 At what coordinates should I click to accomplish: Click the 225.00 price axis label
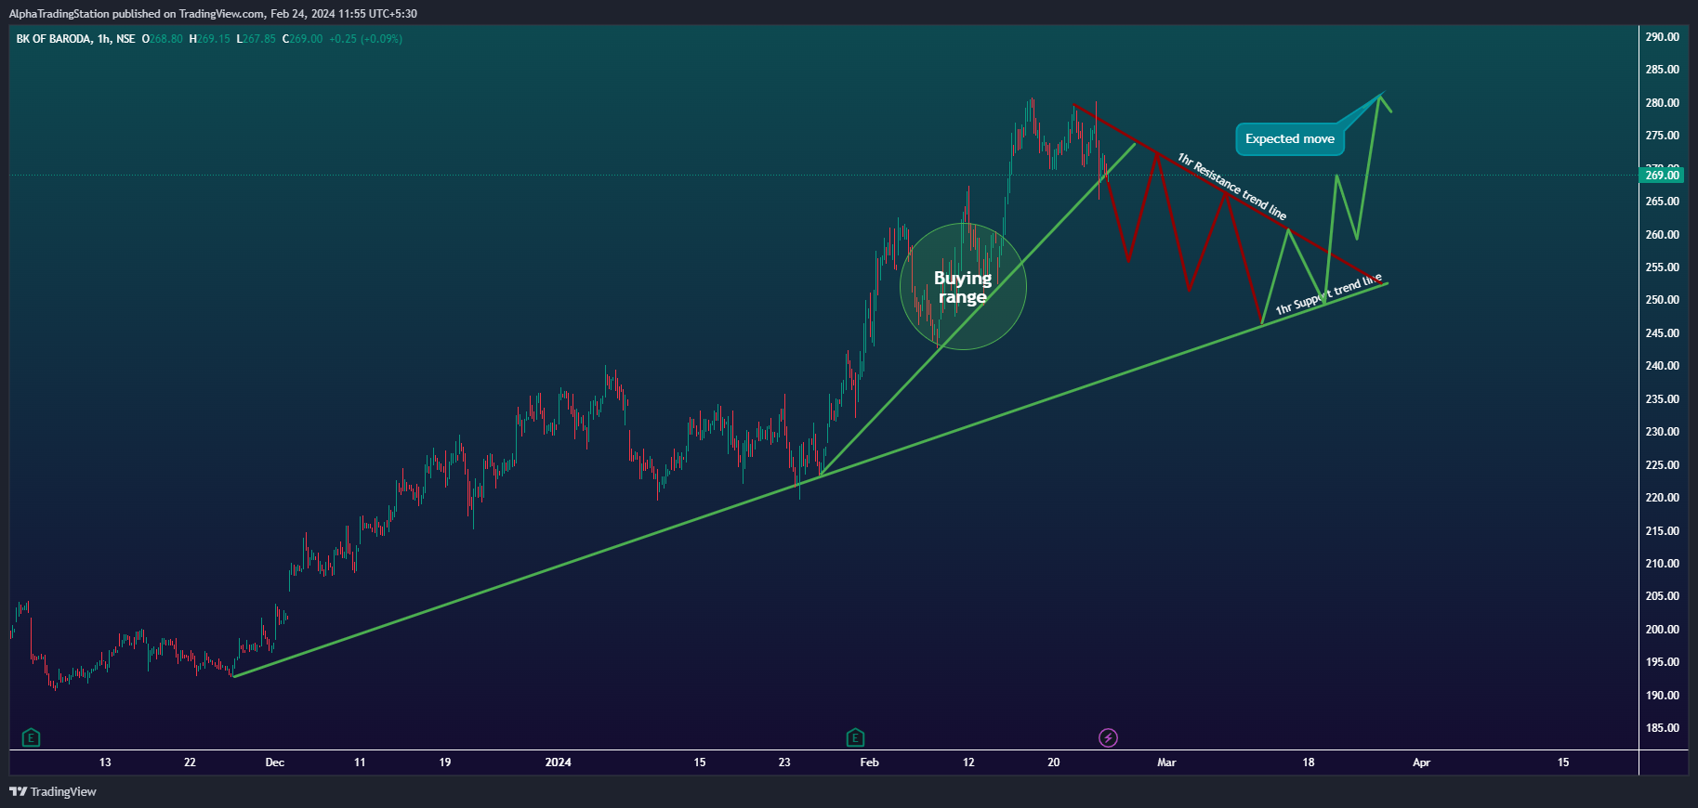click(x=1662, y=465)
